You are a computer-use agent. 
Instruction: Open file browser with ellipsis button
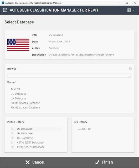point(130,76)
